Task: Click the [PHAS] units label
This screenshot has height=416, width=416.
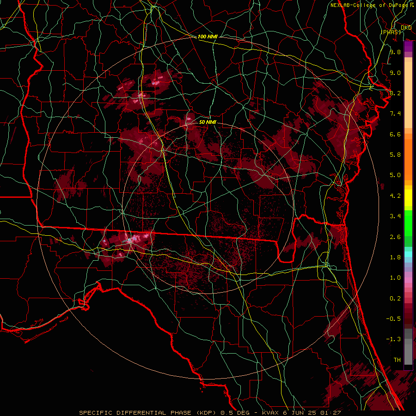Action: pyautogui.click(x=391, y=32)
